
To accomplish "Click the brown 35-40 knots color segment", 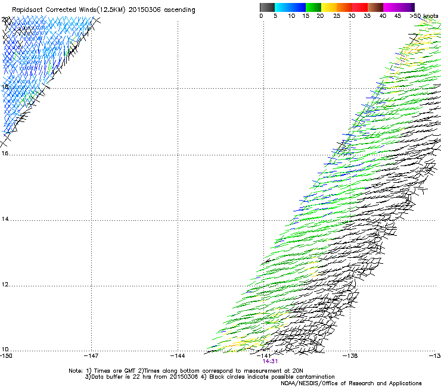I will (375, 7).
